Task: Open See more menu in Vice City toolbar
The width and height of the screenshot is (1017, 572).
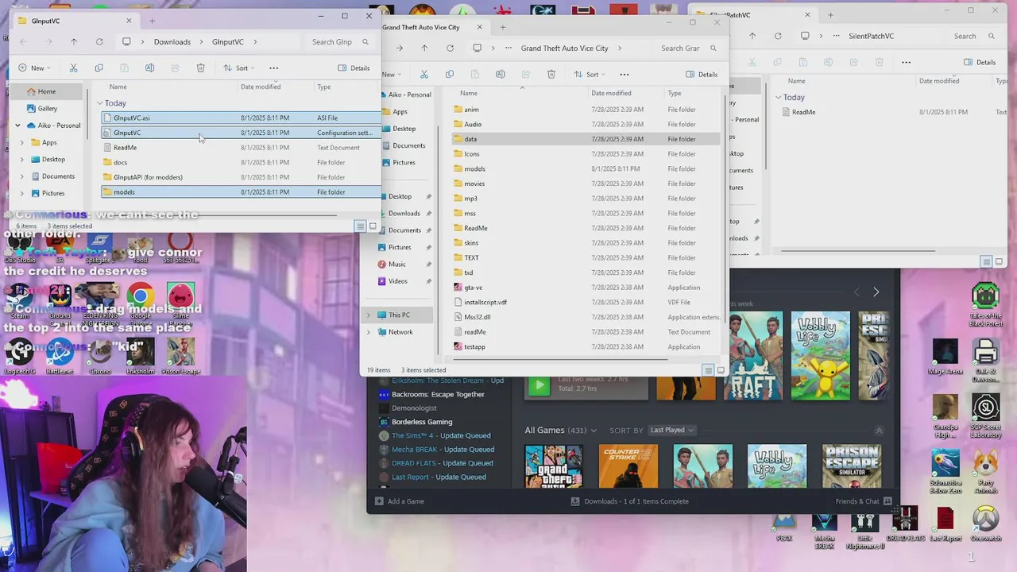Action: coord(625,75)
